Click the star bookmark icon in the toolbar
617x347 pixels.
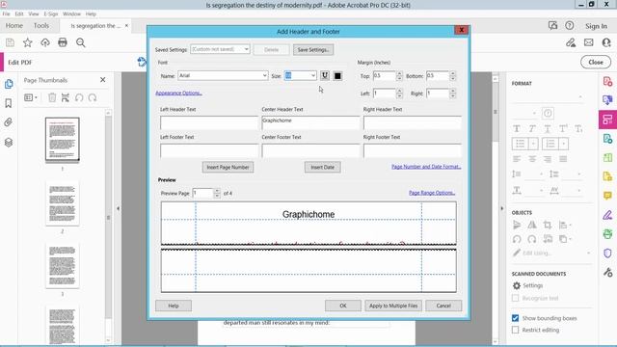click(x=28, y=42)
